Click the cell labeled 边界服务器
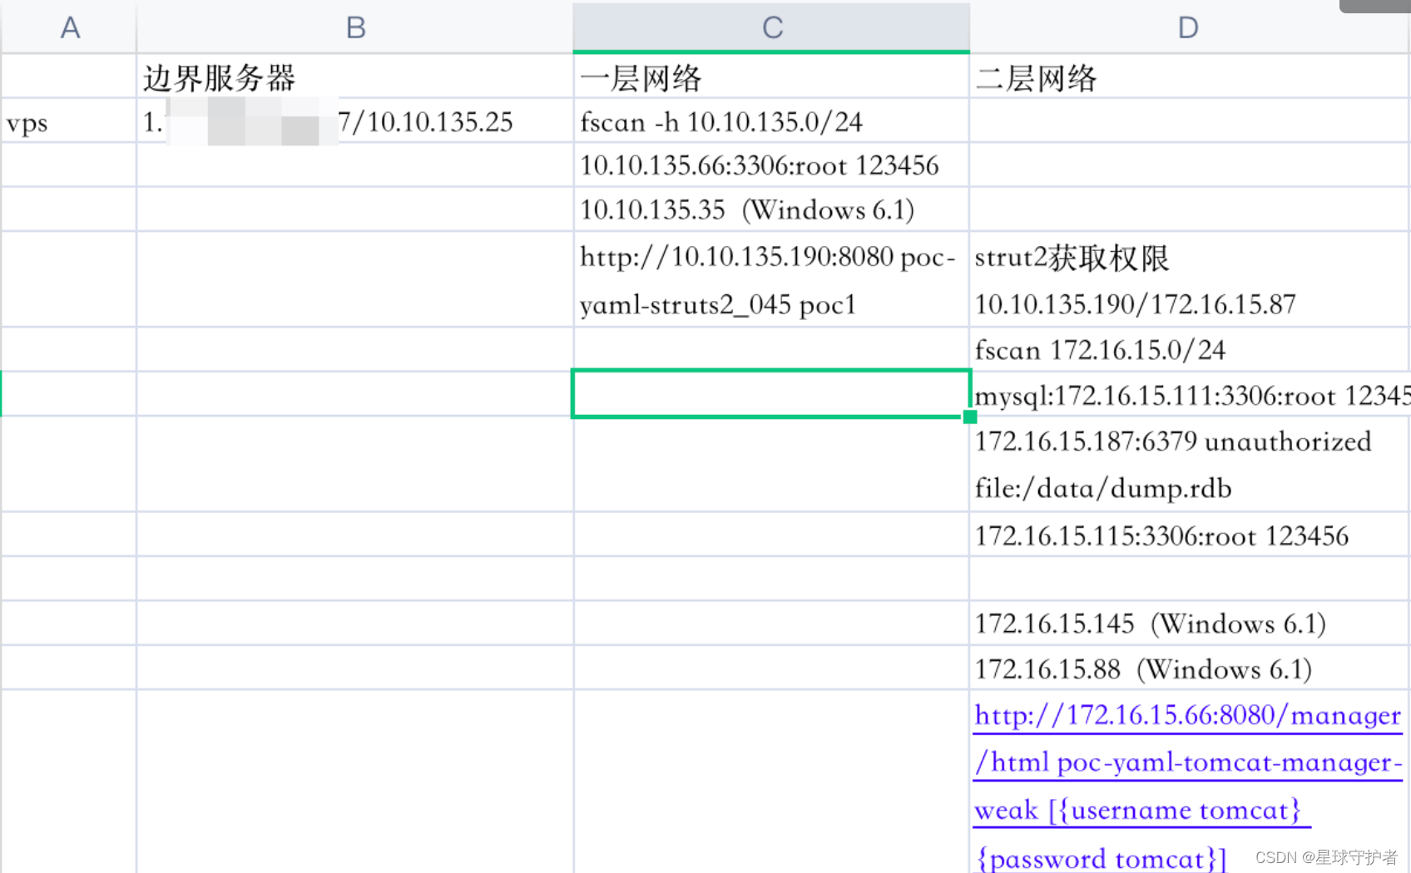 (355, 77)
